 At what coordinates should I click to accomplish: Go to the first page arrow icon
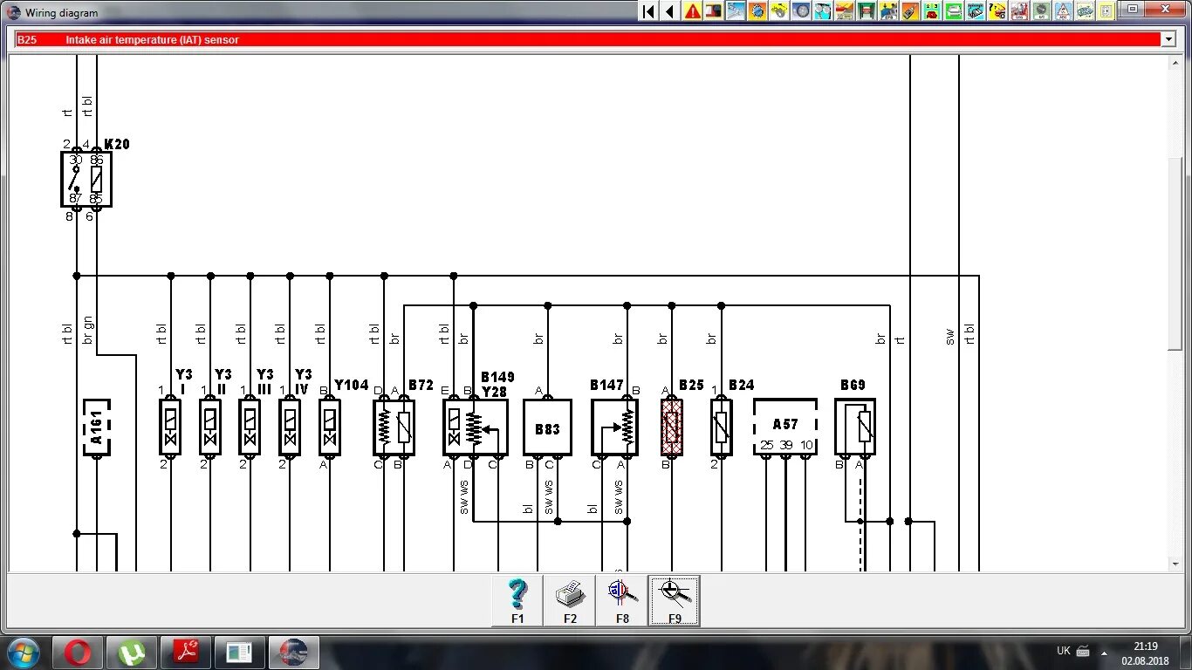click(648, 11)
